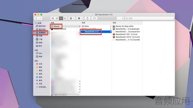Open the group-by arrangement dropdown
This screenshot has height=108, width=193.
pos(72,18)
